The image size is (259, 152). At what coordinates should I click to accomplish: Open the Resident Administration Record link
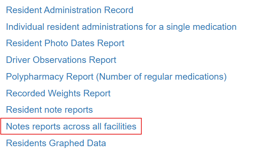coord(70,10)
